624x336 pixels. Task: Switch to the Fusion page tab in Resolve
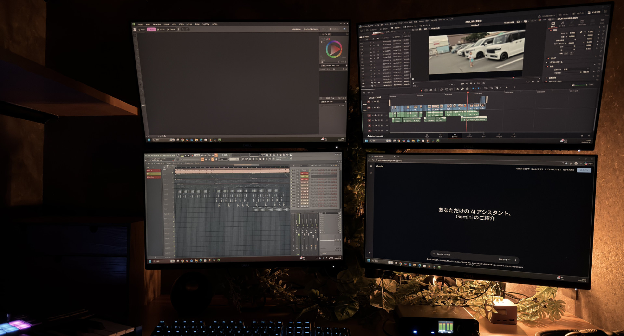click(x=469, y=136)
